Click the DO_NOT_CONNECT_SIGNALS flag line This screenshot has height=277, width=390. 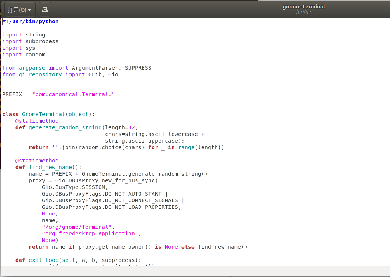pos(113,200)
